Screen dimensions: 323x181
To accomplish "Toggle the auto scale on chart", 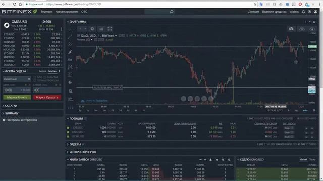I will (305, 111).
